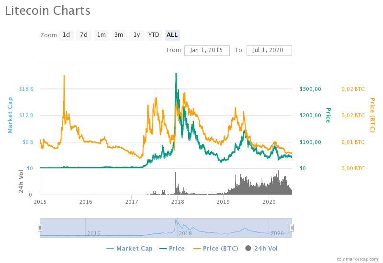The width and height of the screenshot is (383, 263).
Task: Click the Zoom label
Action: [48, 35]
